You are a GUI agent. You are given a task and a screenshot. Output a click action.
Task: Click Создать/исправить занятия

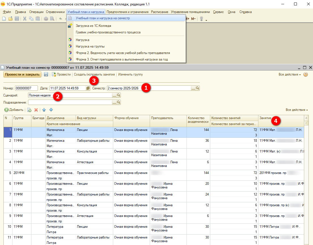94,74
